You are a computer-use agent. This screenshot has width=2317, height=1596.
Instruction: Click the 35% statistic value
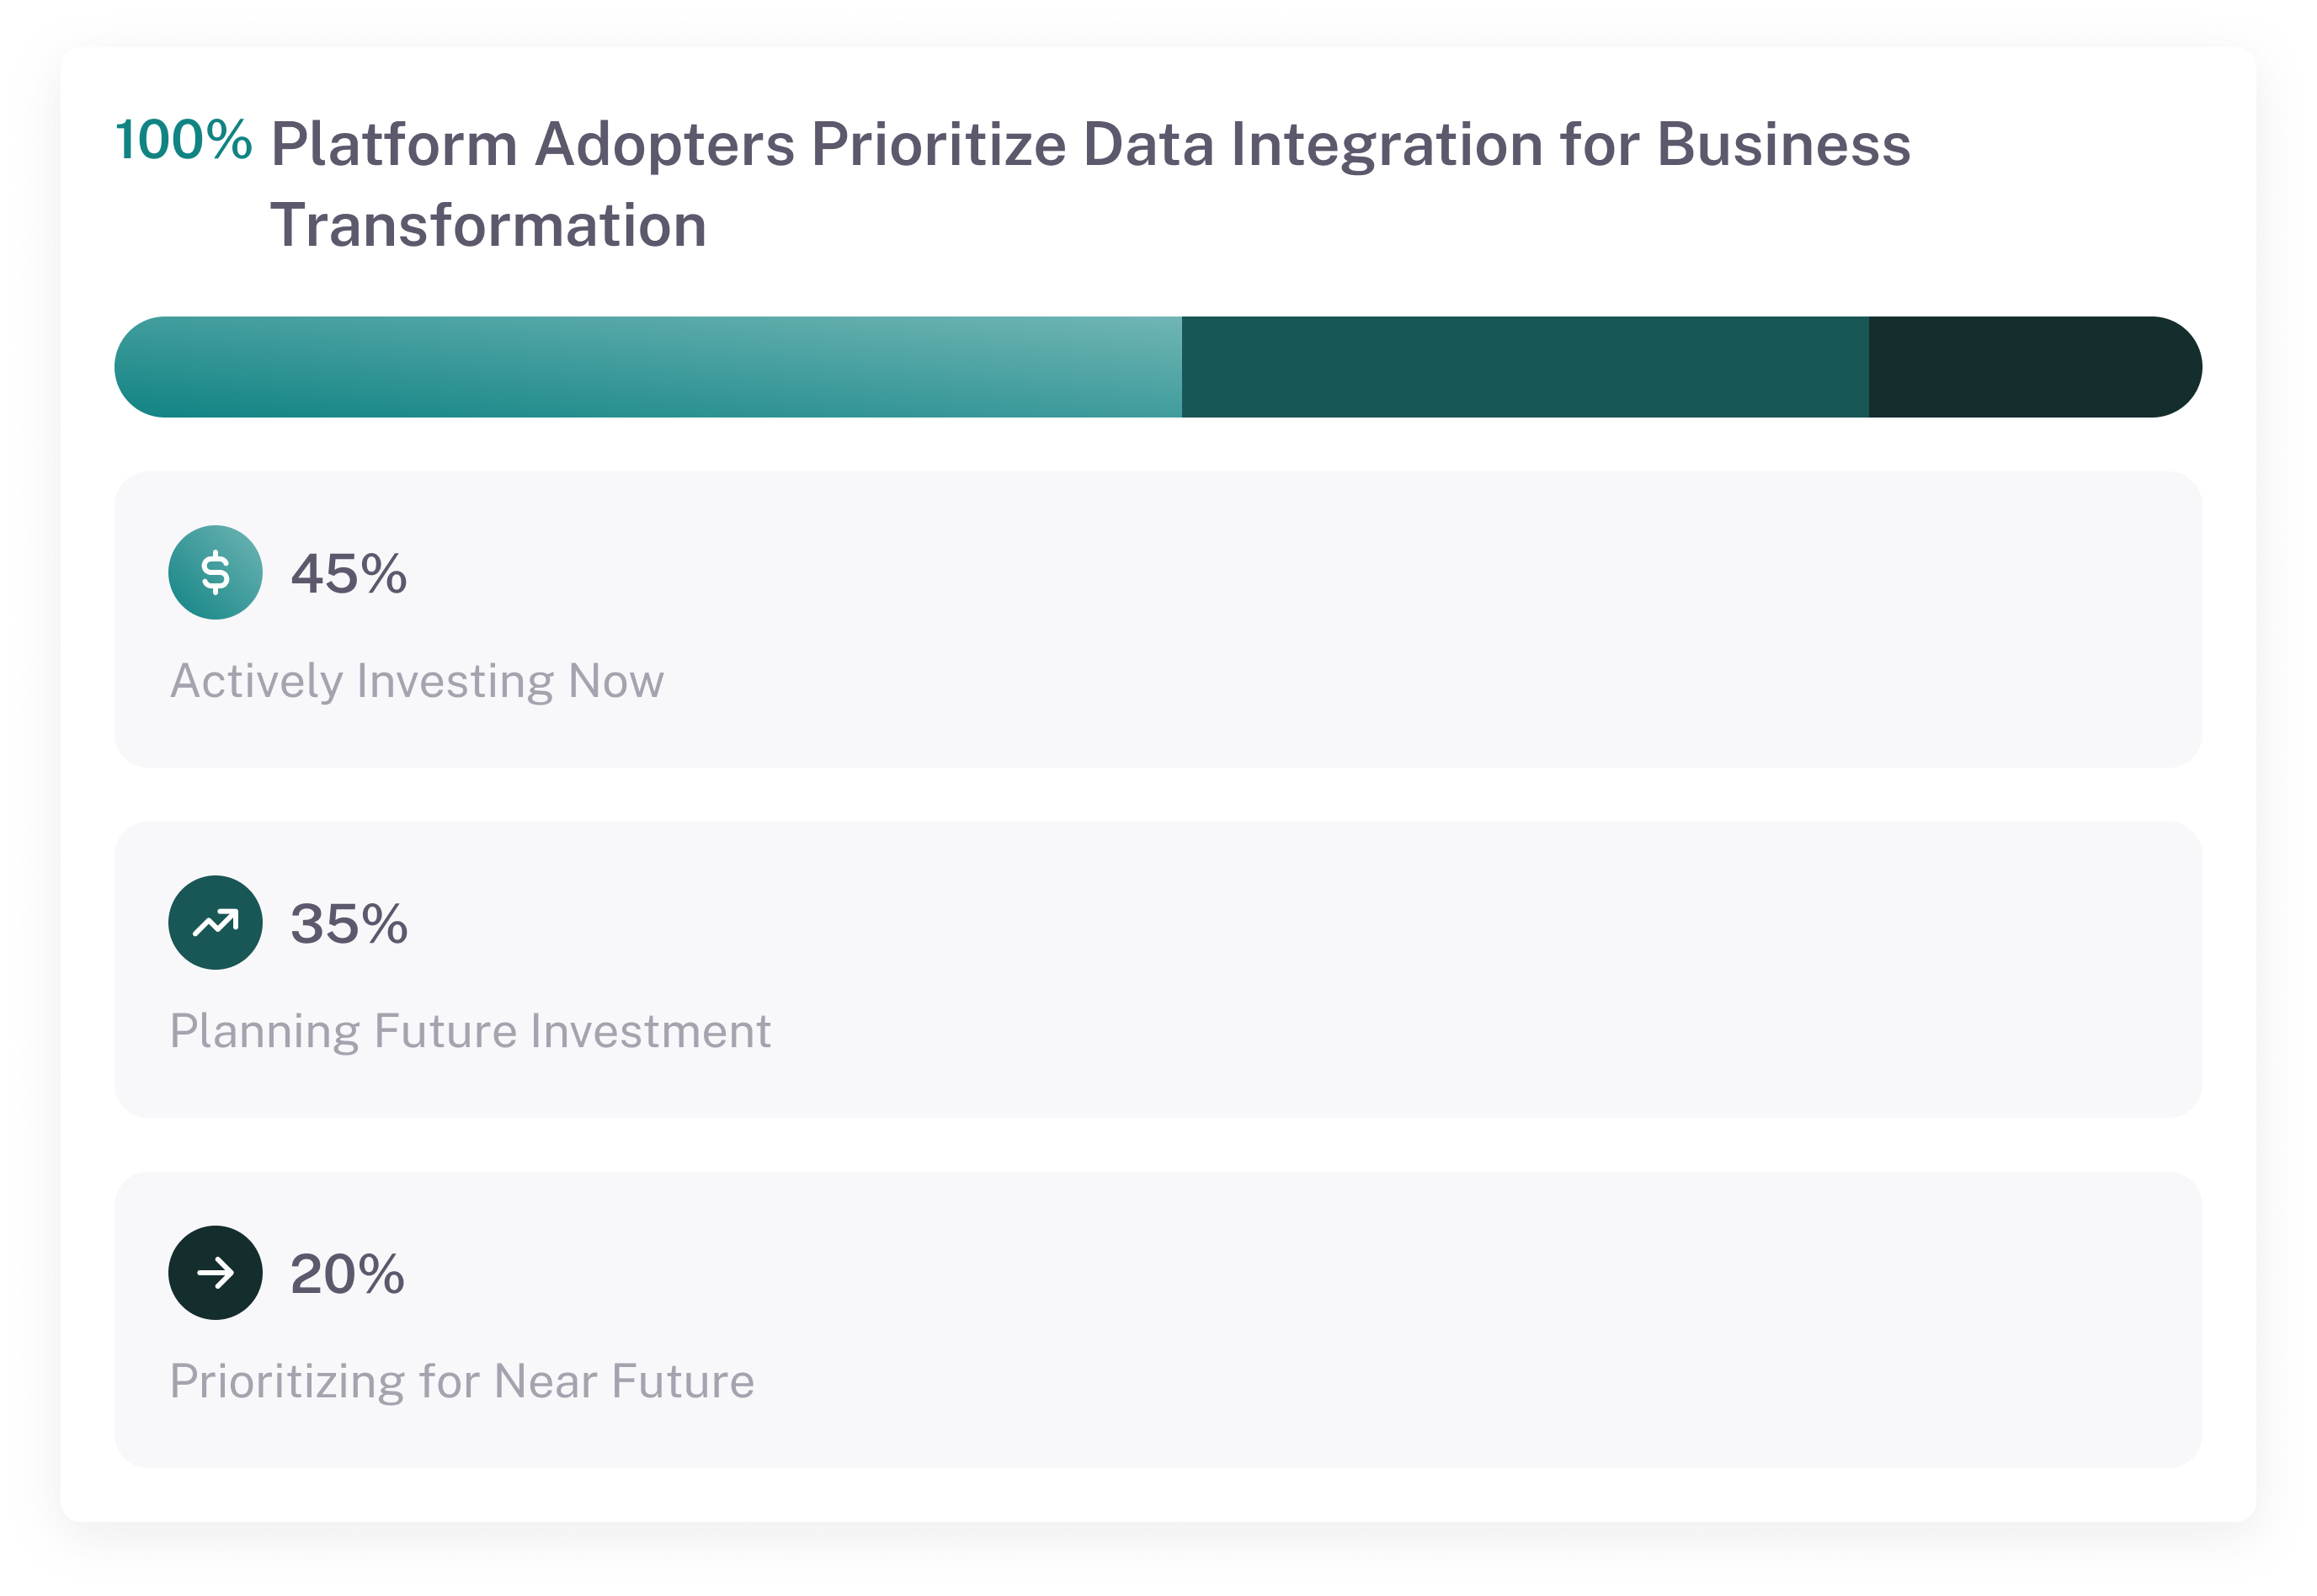coord(348,923)
